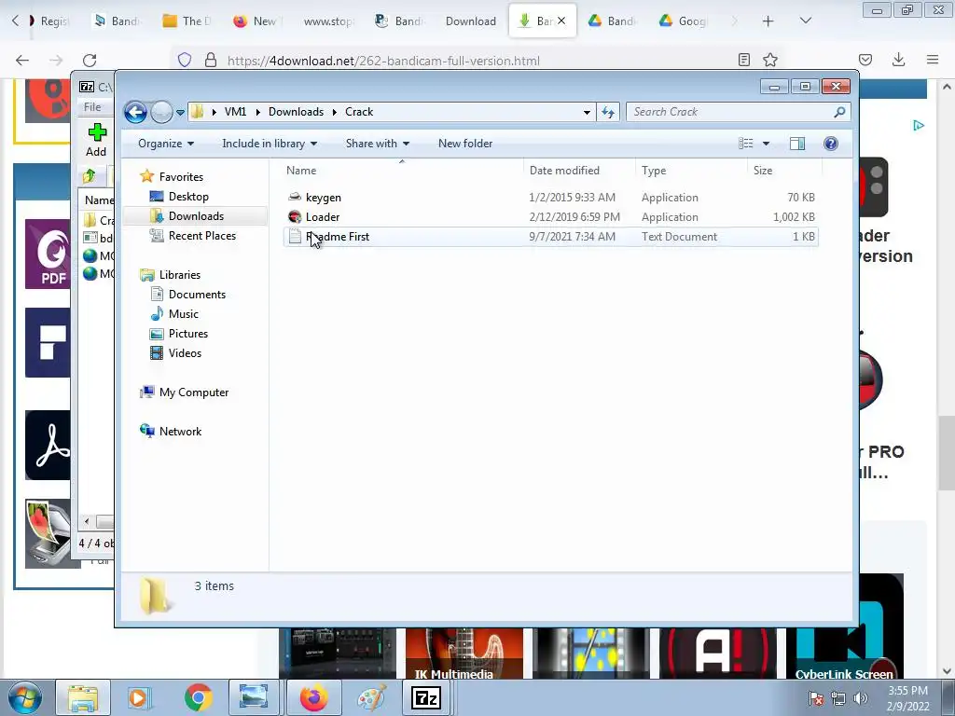Viewport: 955px width, 716px height.
Task: Toggle the preview pane button
Action: [x=797, y=144]
